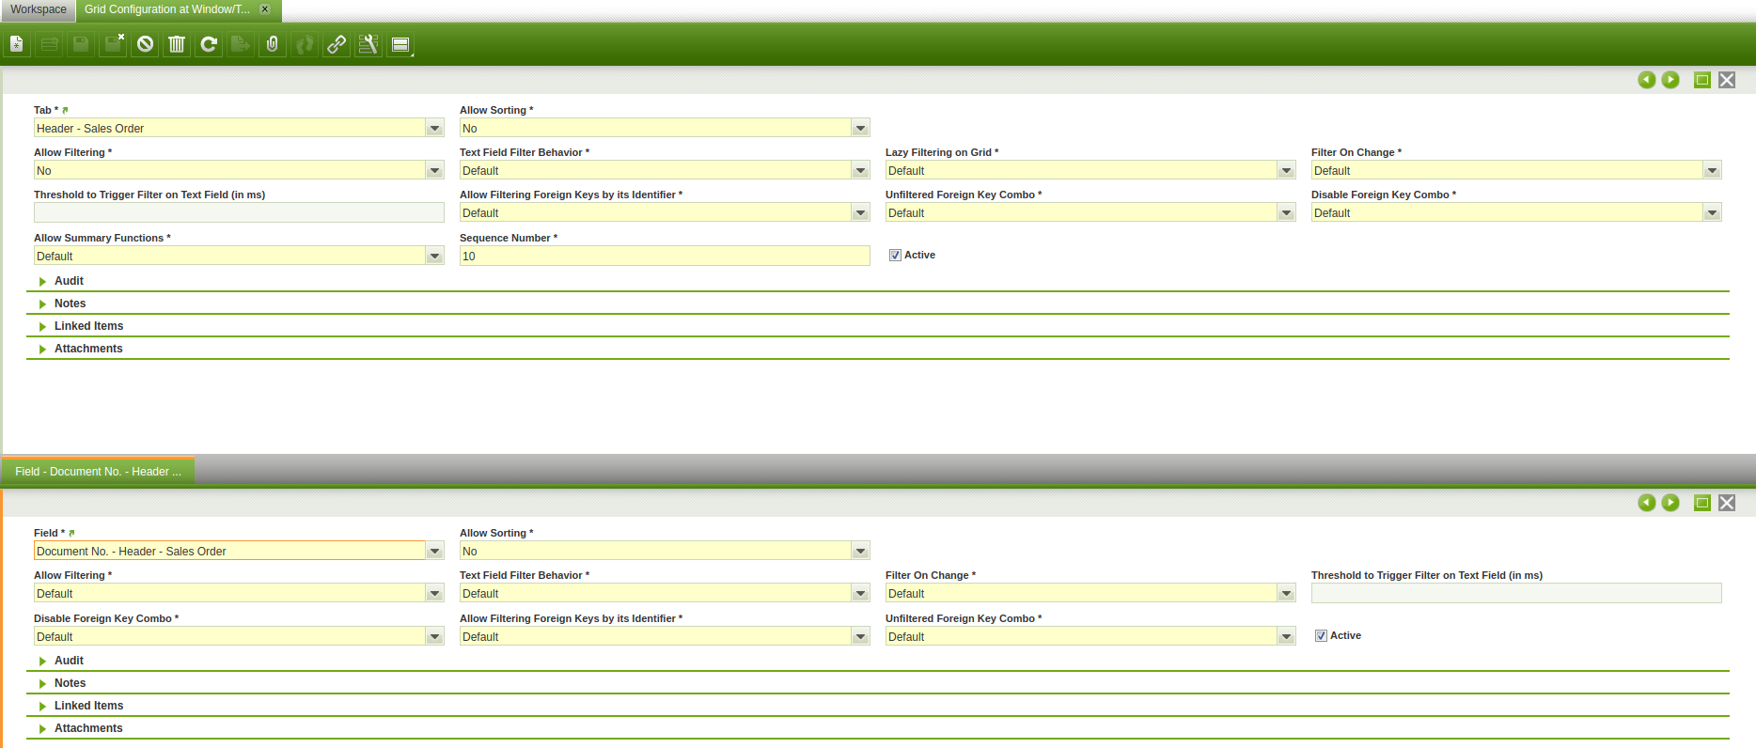
Task: Maximize the lower Field form section
Action: coord(1702,503)
